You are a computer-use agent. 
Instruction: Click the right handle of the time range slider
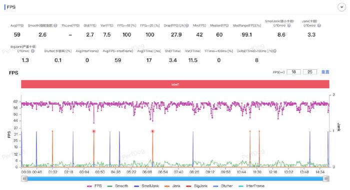point(326,178)
